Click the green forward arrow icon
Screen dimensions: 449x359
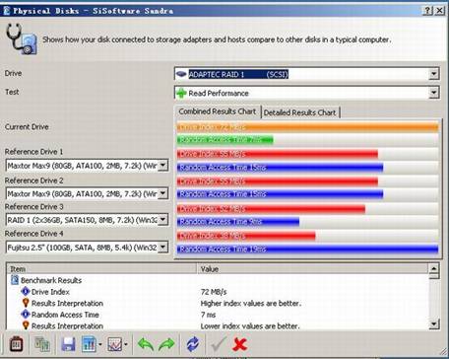[x=166, y=344]
